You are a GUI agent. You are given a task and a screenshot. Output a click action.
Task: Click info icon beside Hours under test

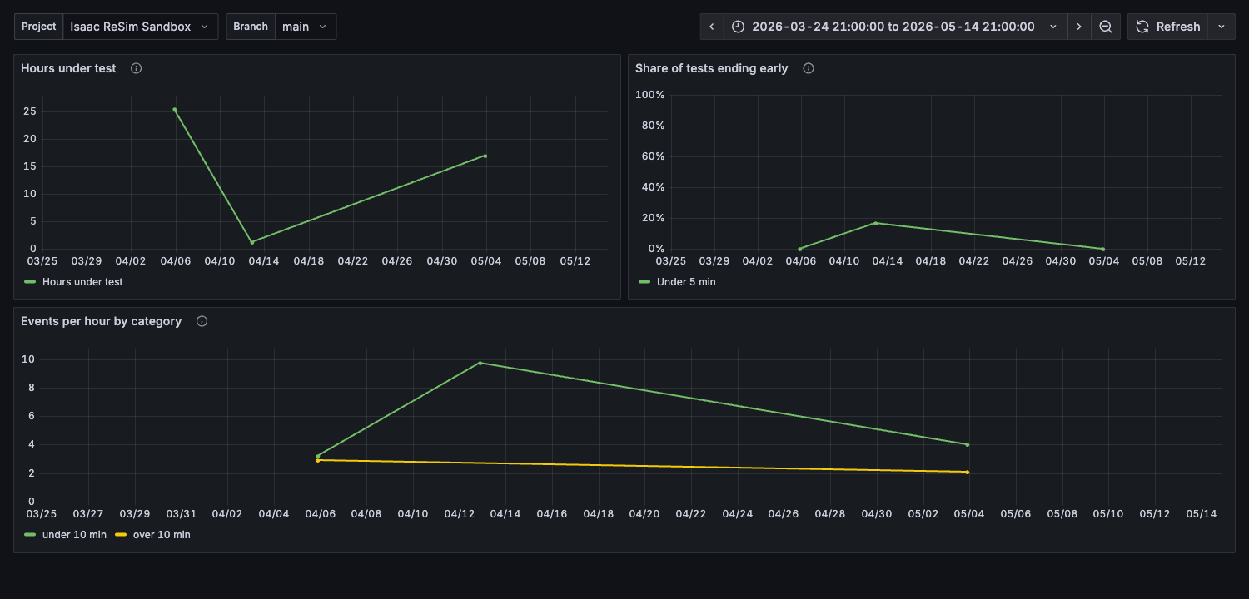(137, 68)
